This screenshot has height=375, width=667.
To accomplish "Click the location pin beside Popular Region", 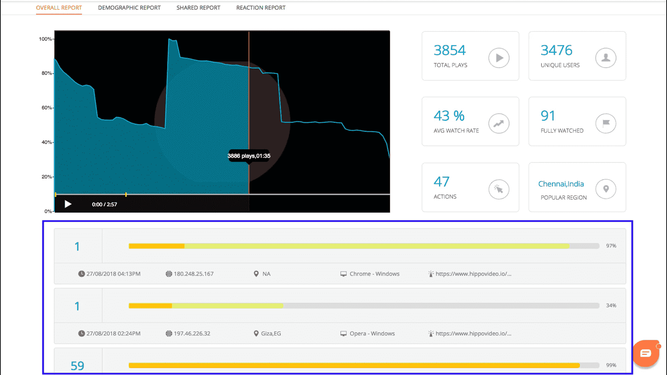I will 606,189.
